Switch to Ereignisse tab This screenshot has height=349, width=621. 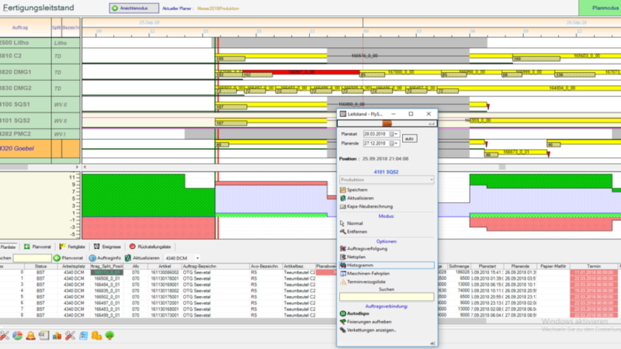tap(107, 247)
